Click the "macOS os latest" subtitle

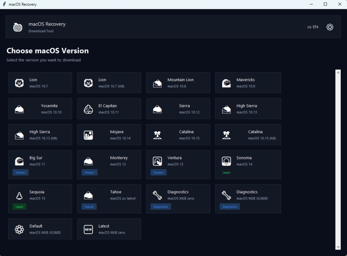122,198
